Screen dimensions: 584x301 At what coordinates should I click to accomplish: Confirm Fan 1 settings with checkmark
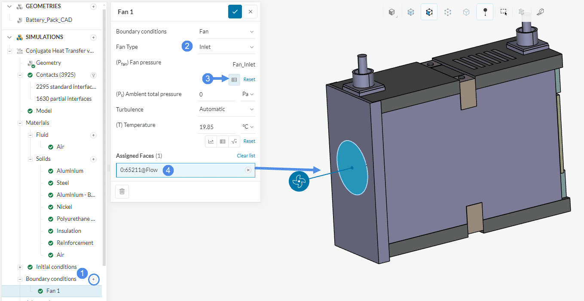[235, 12]
